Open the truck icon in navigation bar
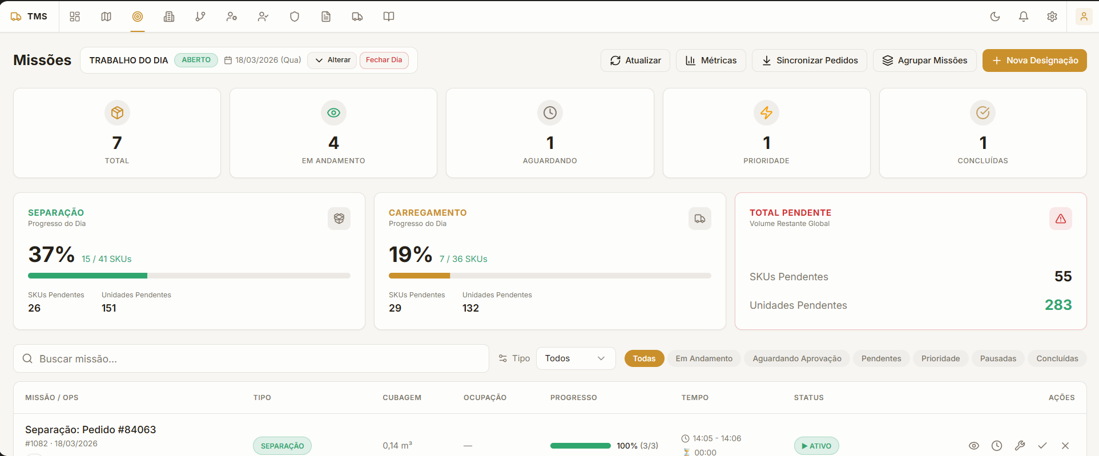 tap(357, 17)
